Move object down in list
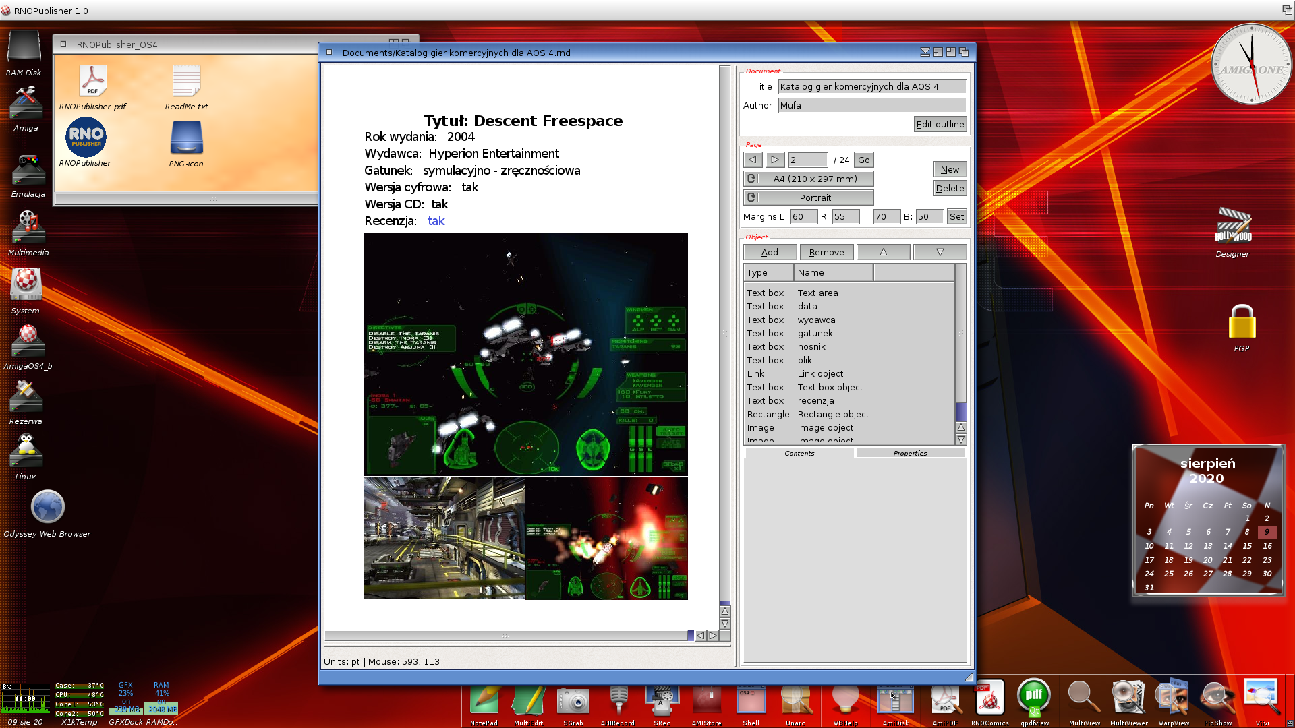 tap(940, 252)
